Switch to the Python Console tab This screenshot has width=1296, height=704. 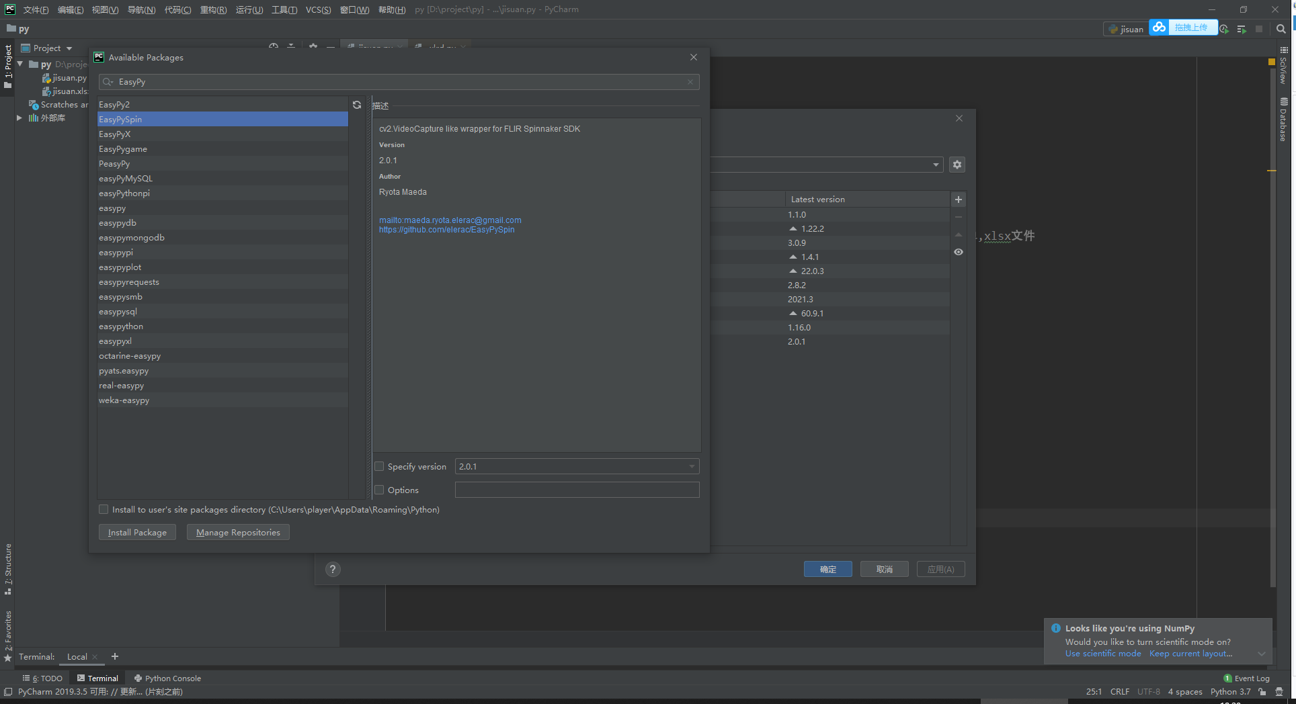(x=167, y=678)
